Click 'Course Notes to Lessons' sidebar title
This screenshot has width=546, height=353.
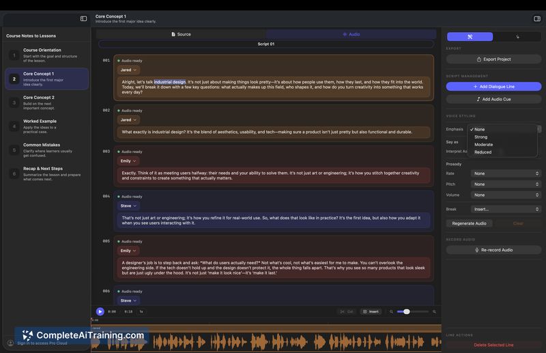tap(31, 36)
